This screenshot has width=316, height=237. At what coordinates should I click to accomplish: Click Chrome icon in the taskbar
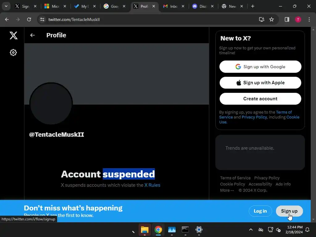pyautogui.click(x=158, y=230)
